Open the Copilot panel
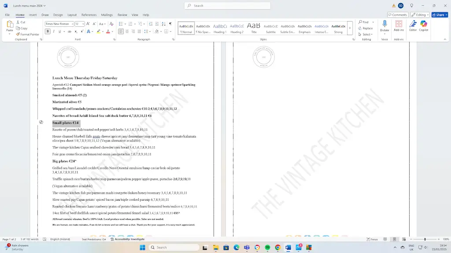Screen dimensions: 451x253 [423, 26]
